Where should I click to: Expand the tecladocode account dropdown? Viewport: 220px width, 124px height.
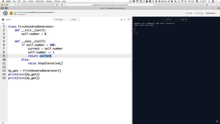click(211, 13)
